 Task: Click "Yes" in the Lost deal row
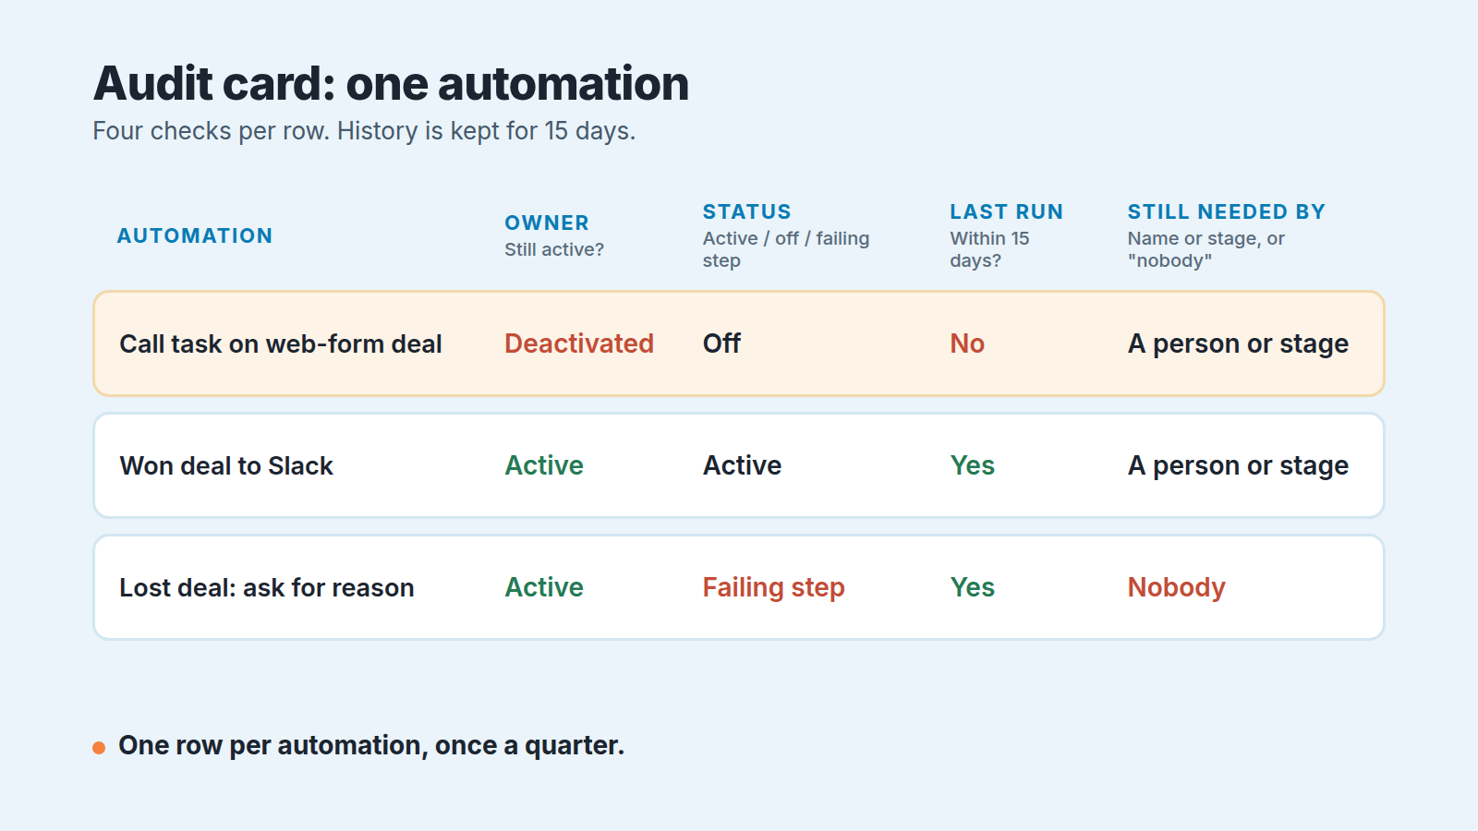pos(973,587)
